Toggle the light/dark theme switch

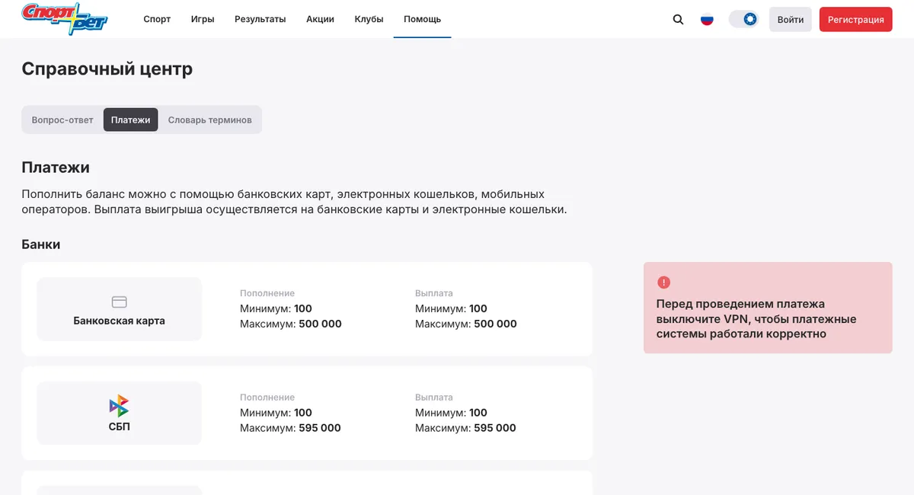(x=743, y=19)
